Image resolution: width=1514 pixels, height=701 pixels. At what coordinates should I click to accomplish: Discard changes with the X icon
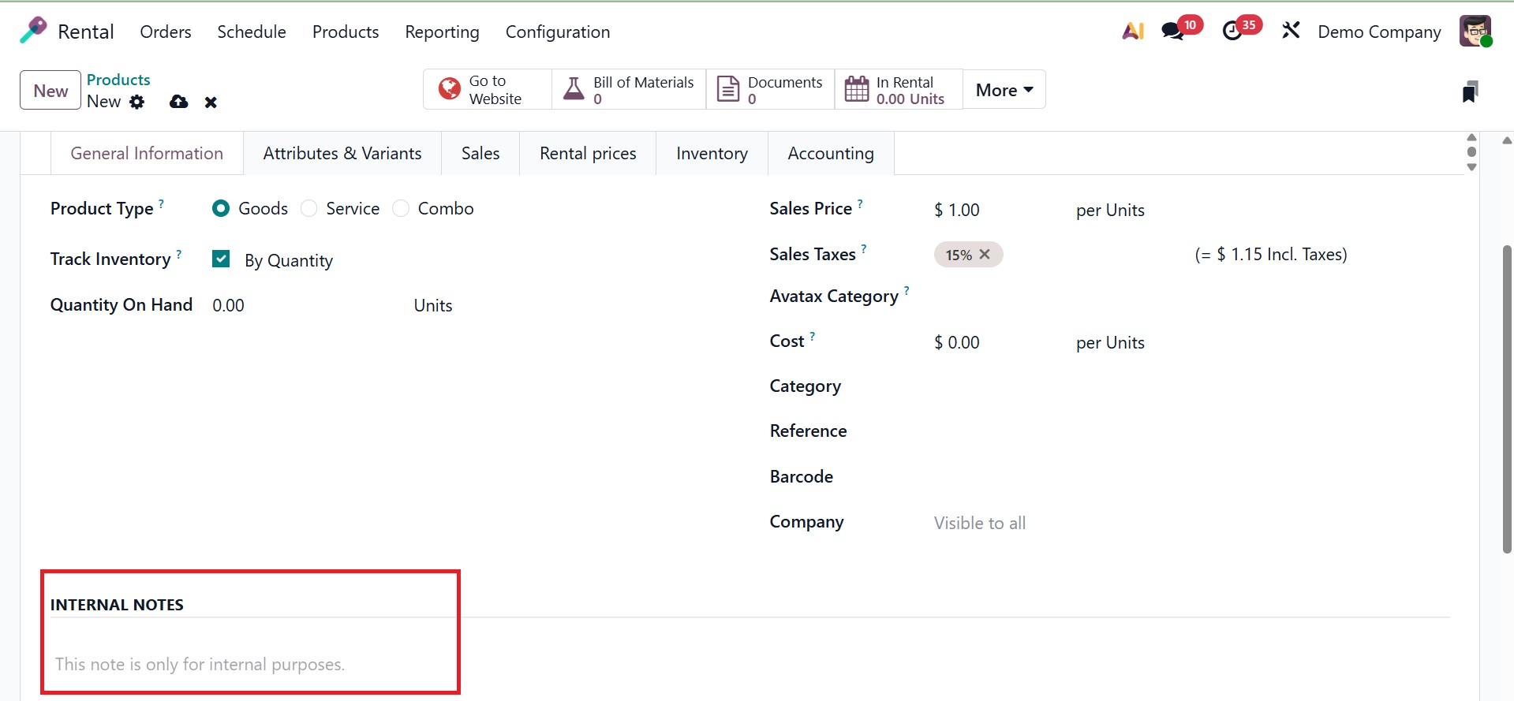click(211, 102)
